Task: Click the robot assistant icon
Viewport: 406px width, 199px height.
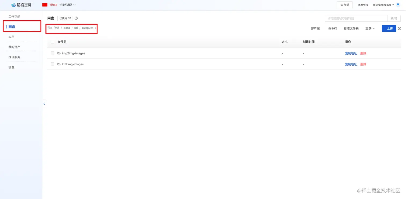Action: 398,5
